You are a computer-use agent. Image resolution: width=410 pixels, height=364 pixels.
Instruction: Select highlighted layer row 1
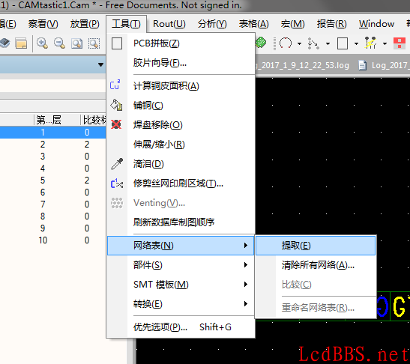coord(52,133)
